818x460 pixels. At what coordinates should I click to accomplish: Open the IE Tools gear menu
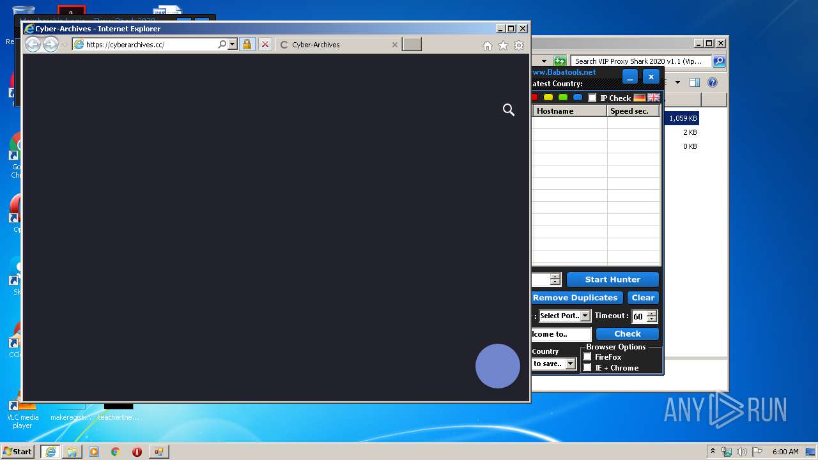519,45
